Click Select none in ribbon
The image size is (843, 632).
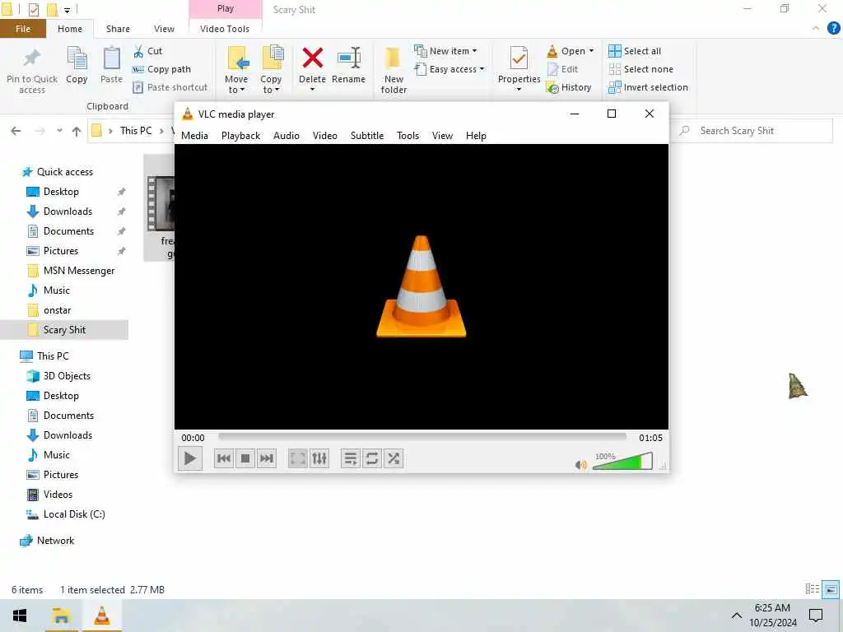(640, 69)
